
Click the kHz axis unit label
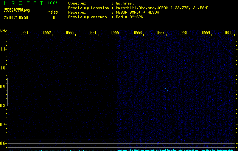point(3,31)
